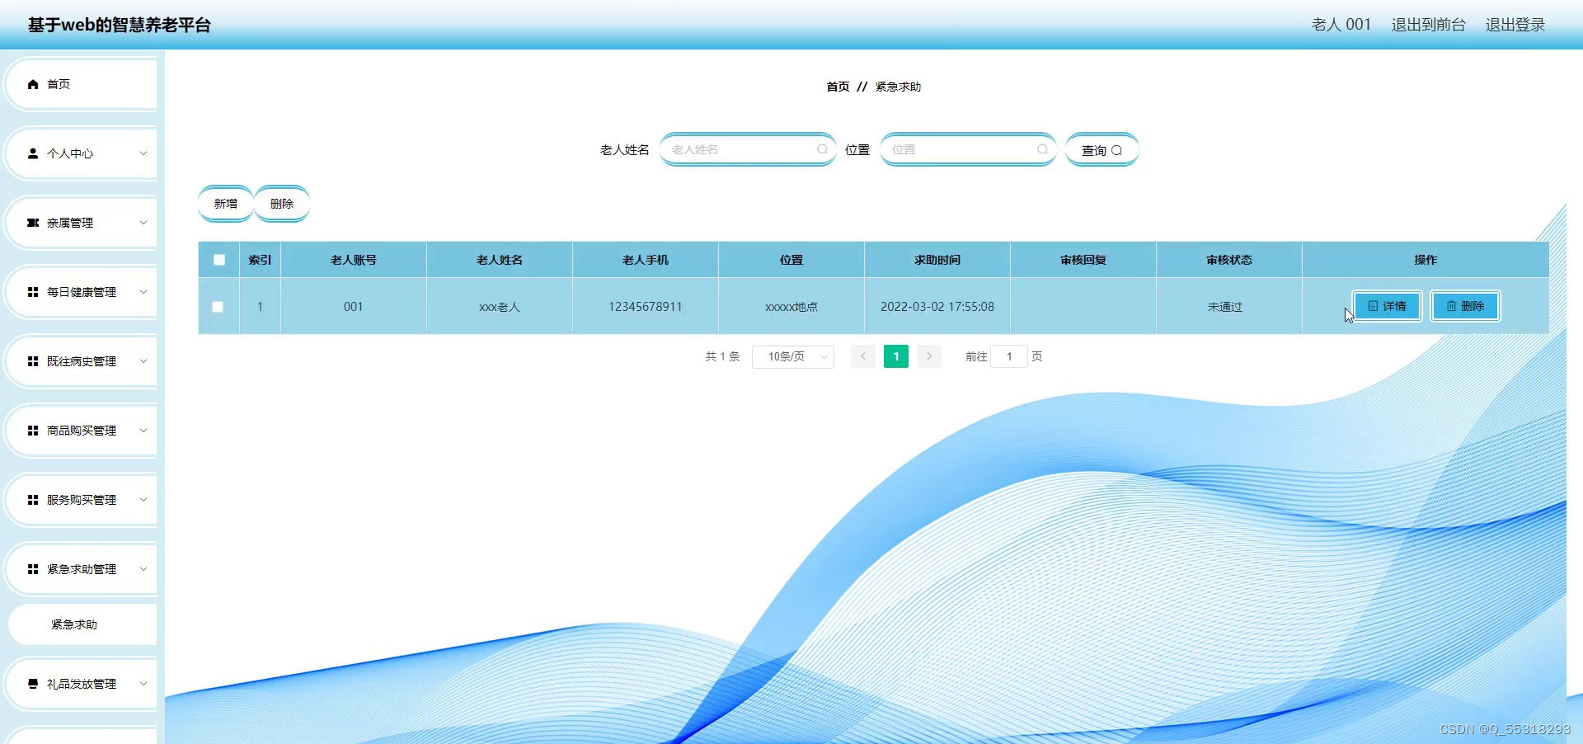
Task: Click the grid icon beside 每日健康管理
Action: click(x=33, y=292)
